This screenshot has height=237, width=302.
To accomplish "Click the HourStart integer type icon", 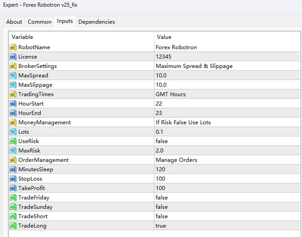I will 13,103.
